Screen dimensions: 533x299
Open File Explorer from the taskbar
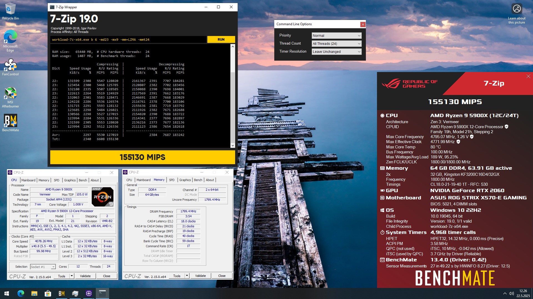coord(34,293)
